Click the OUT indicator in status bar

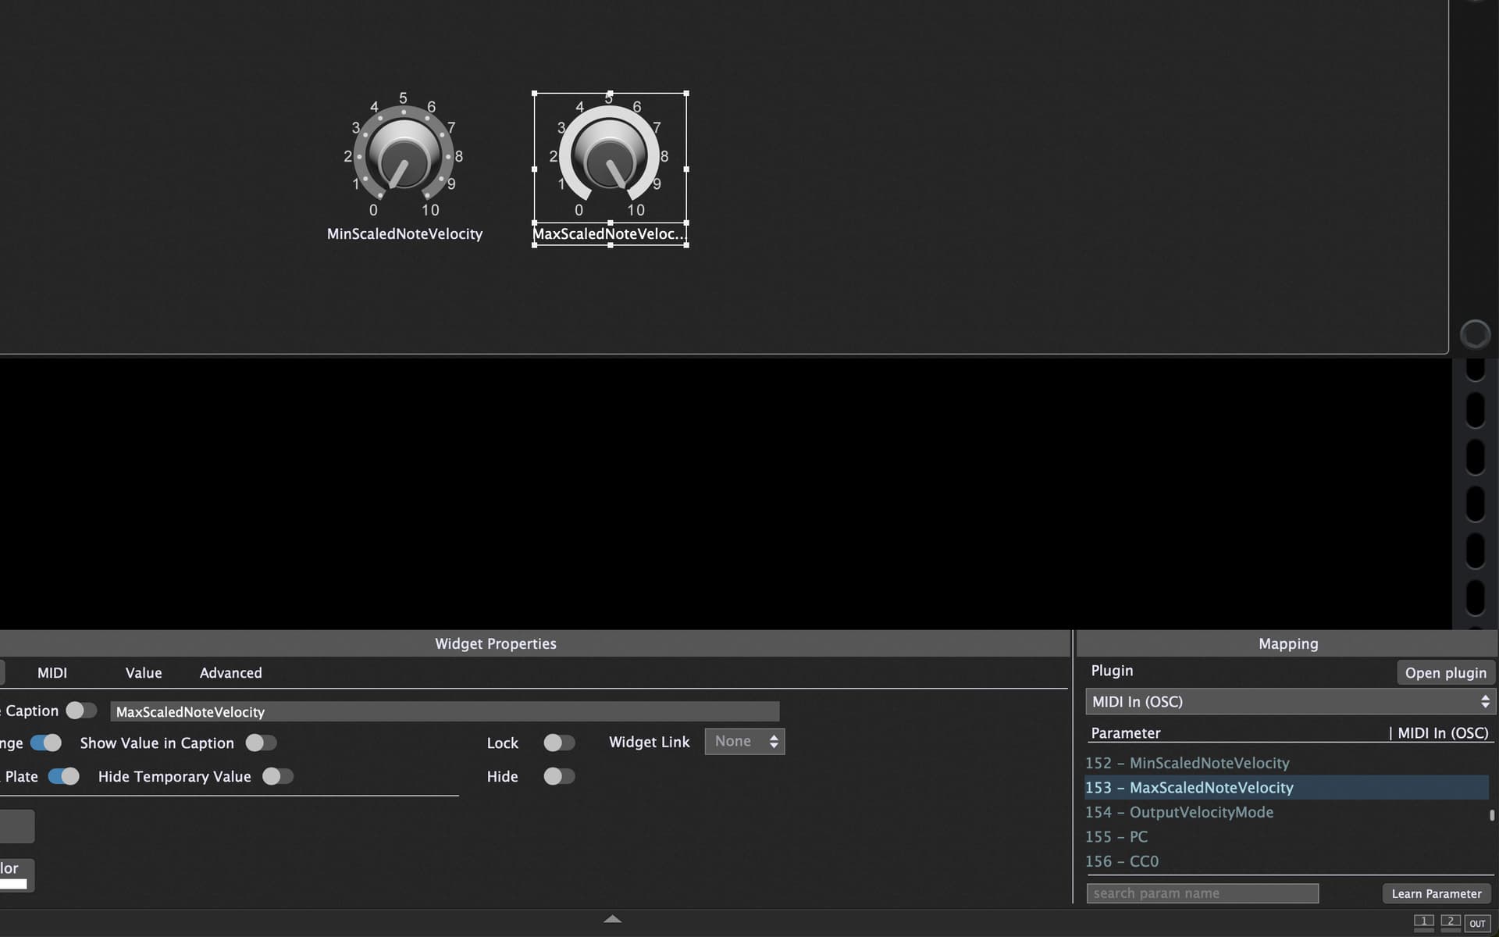pyautogui.click(x=1477, y=923)
